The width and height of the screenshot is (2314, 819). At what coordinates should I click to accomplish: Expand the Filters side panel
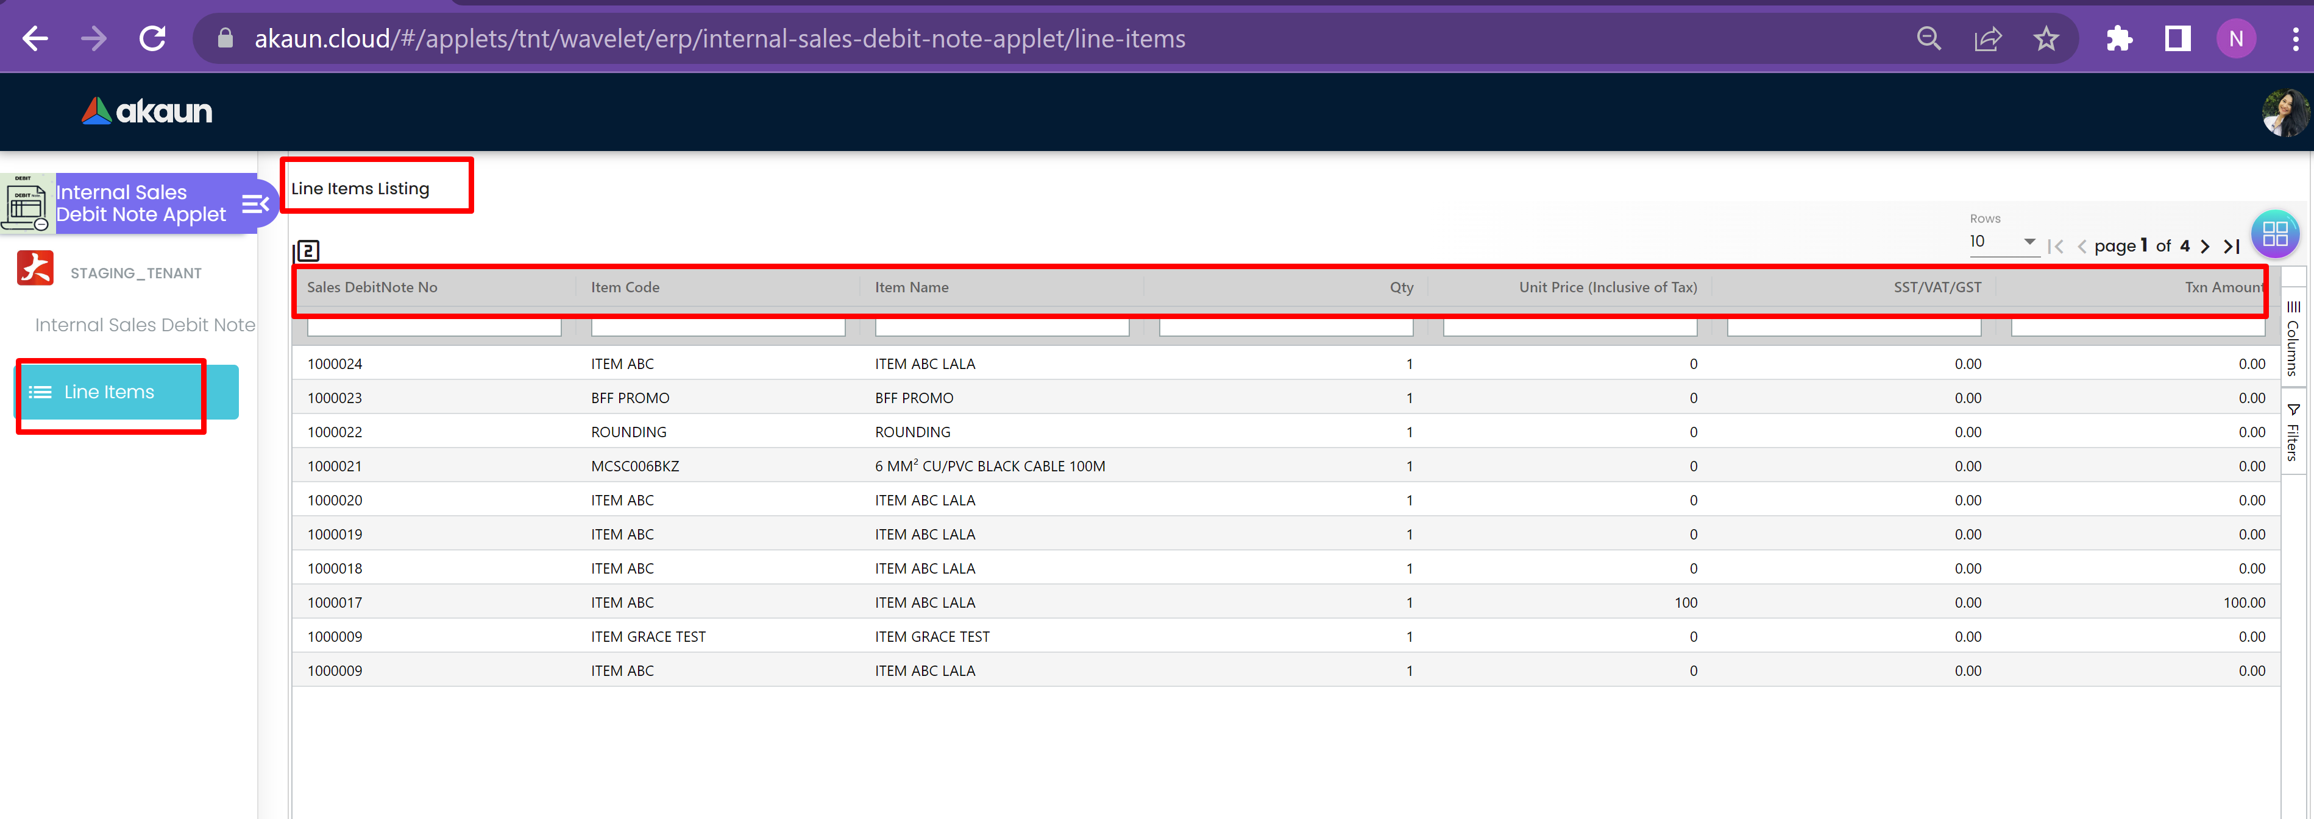[2293, 434]
